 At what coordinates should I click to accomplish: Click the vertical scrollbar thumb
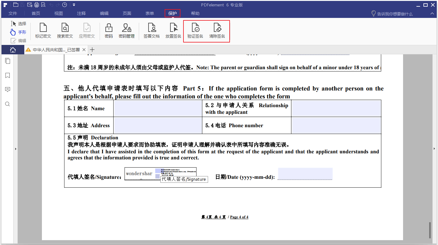click(430, 230)
